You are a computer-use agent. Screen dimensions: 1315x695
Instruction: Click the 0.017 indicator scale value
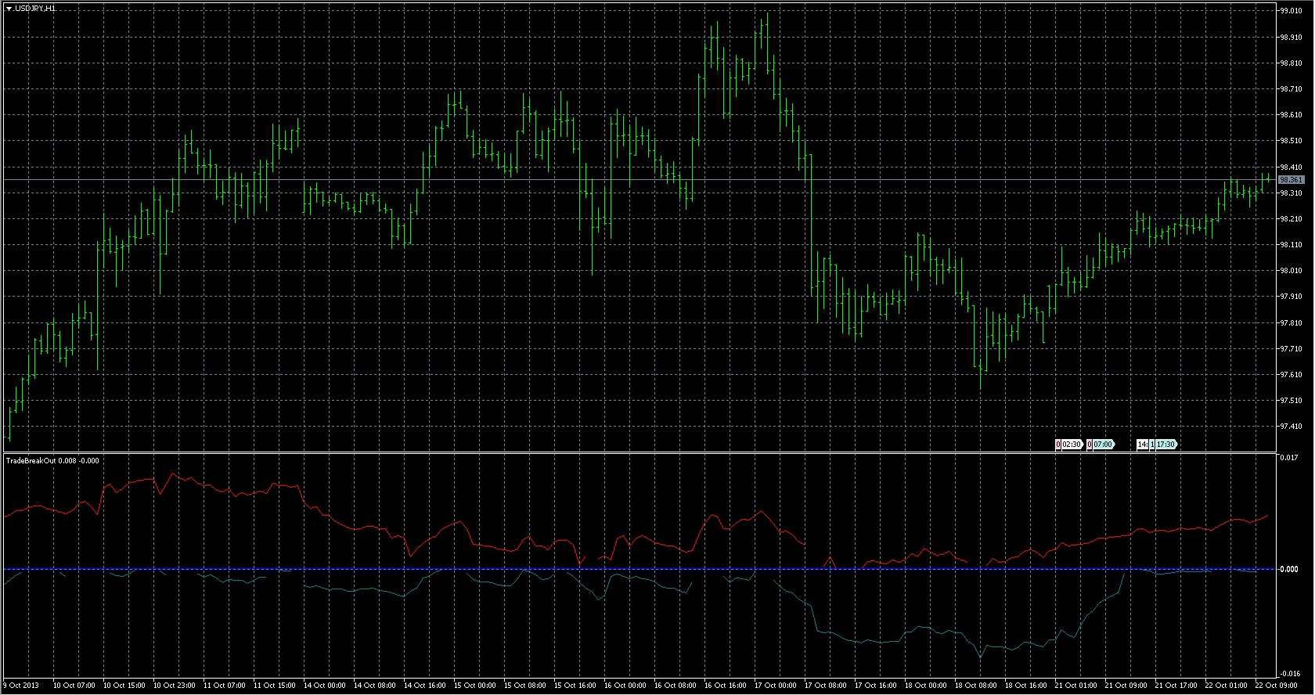[1289, 458]
